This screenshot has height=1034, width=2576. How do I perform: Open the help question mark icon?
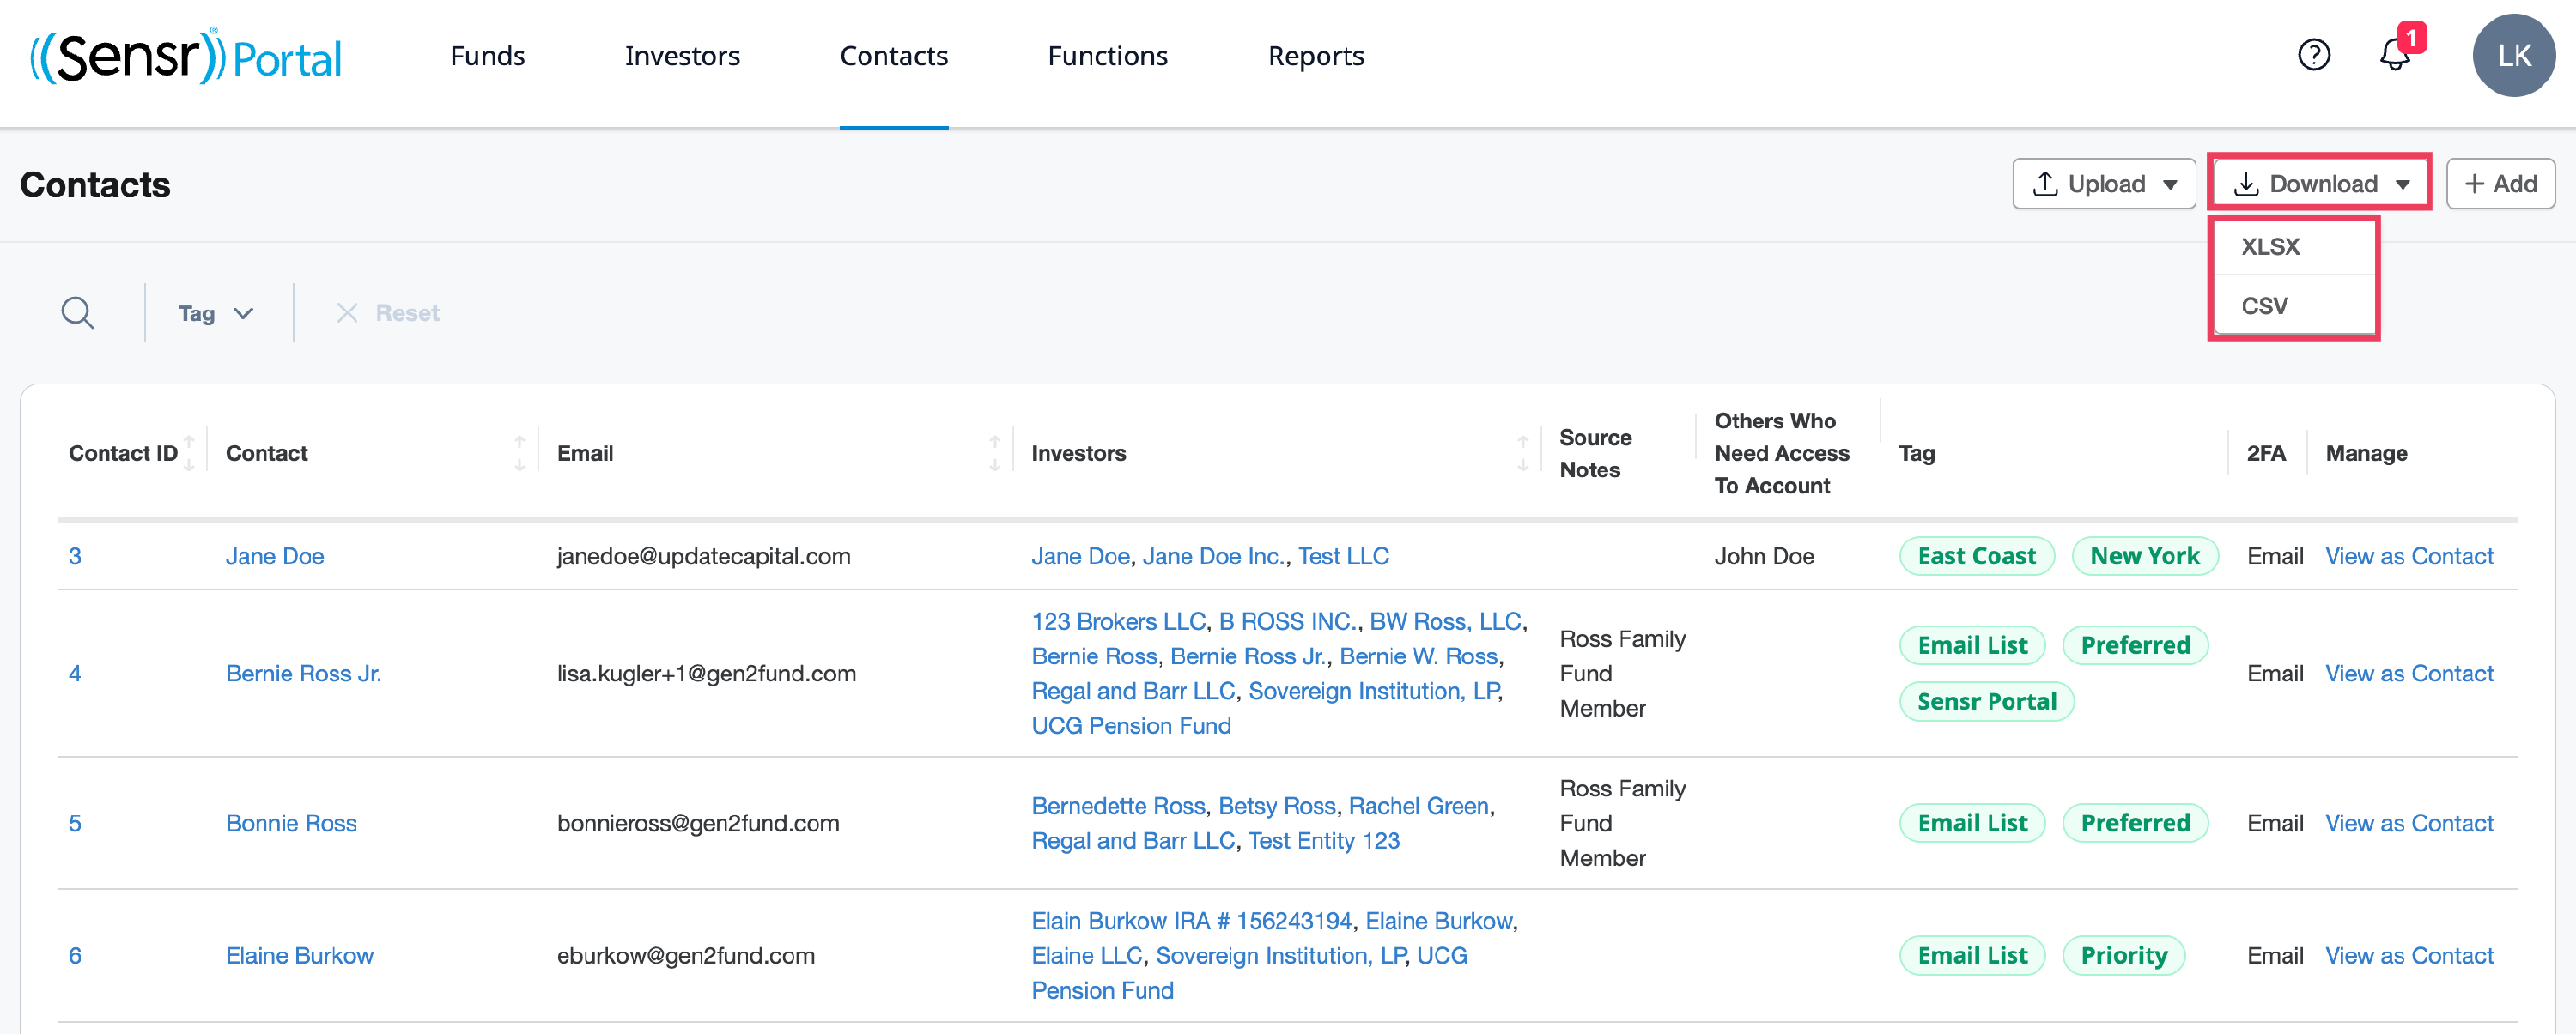pyautogui.click(x=2313, y=55)
